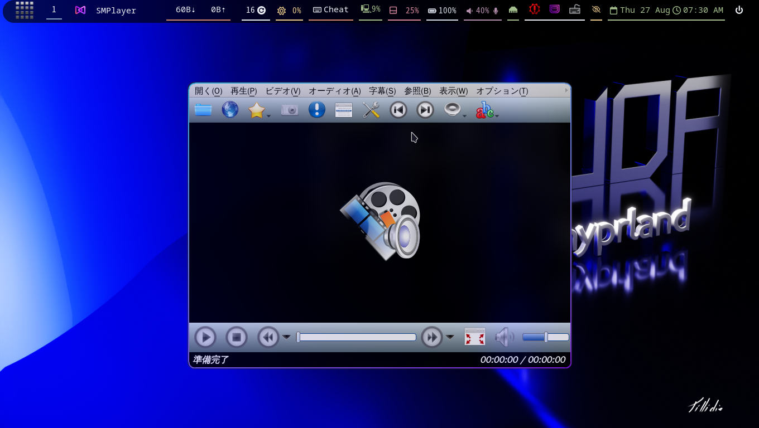Jump to the previous playlist item
The image size is (759, 428).
pos(398,110)
